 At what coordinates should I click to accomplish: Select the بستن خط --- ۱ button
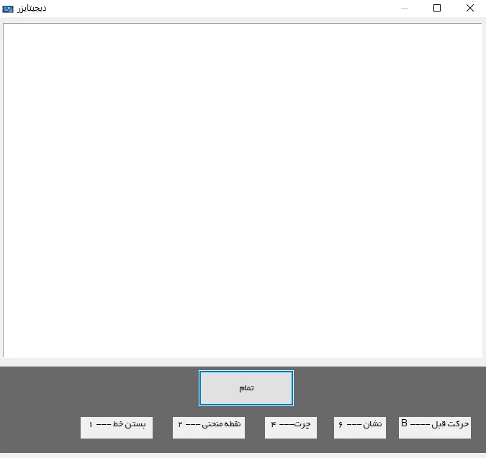117,427
